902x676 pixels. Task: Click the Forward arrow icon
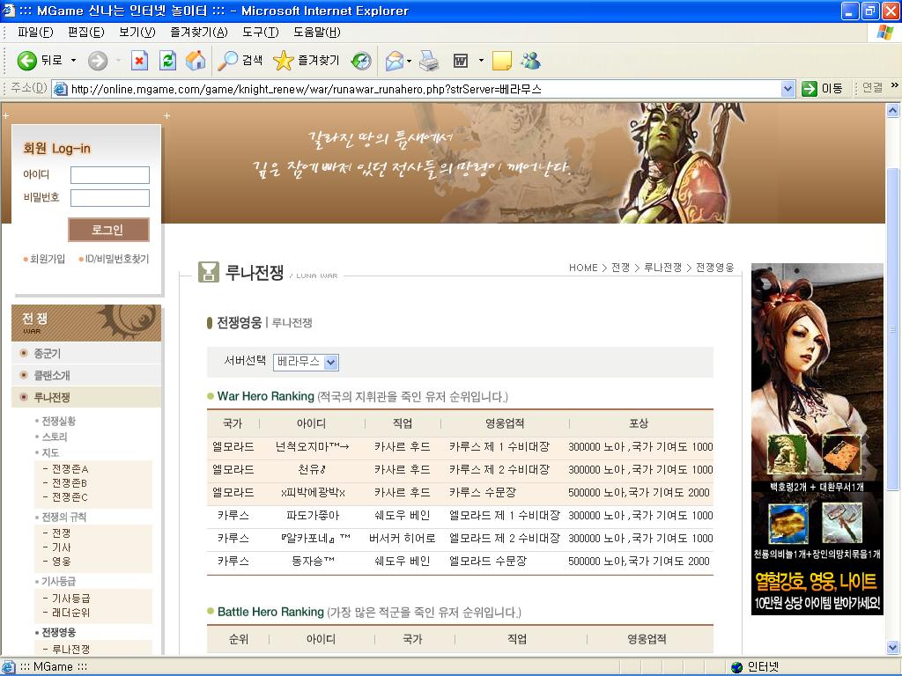point(98,61)
